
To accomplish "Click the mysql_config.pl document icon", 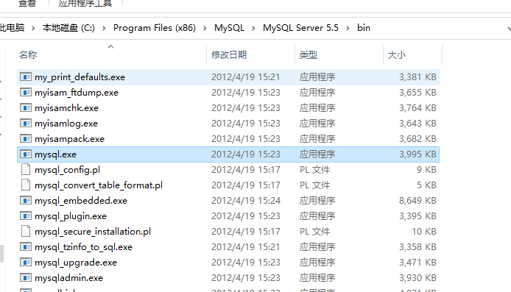I will [x=26, y=170].
